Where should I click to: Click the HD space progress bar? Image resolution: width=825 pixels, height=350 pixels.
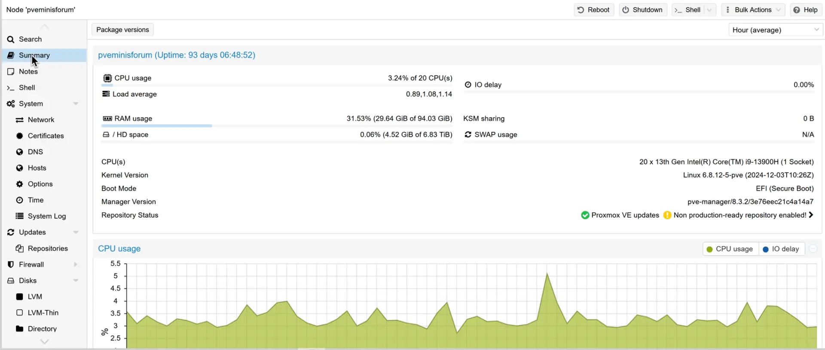click(277, 142)
